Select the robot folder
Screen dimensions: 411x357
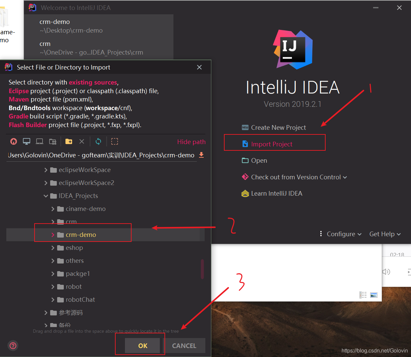pos(73,287)
